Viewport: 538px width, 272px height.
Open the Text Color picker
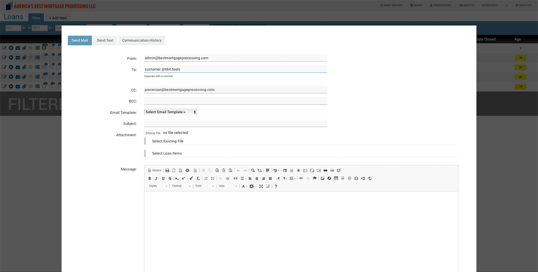[245, 186]
